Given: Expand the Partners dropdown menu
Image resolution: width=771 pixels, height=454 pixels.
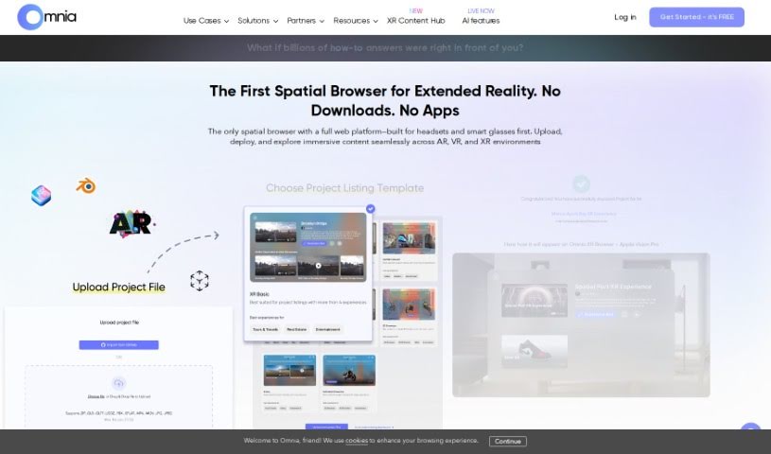Looking at the screenshot, I should (305, 21).
